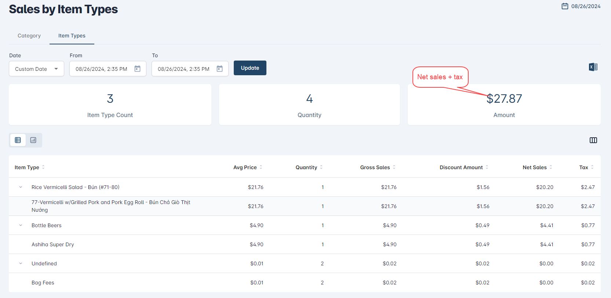Collapse the Bottle Beers row

[x=21, y=225]
